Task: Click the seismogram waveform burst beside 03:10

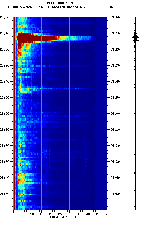Action: 135,38
